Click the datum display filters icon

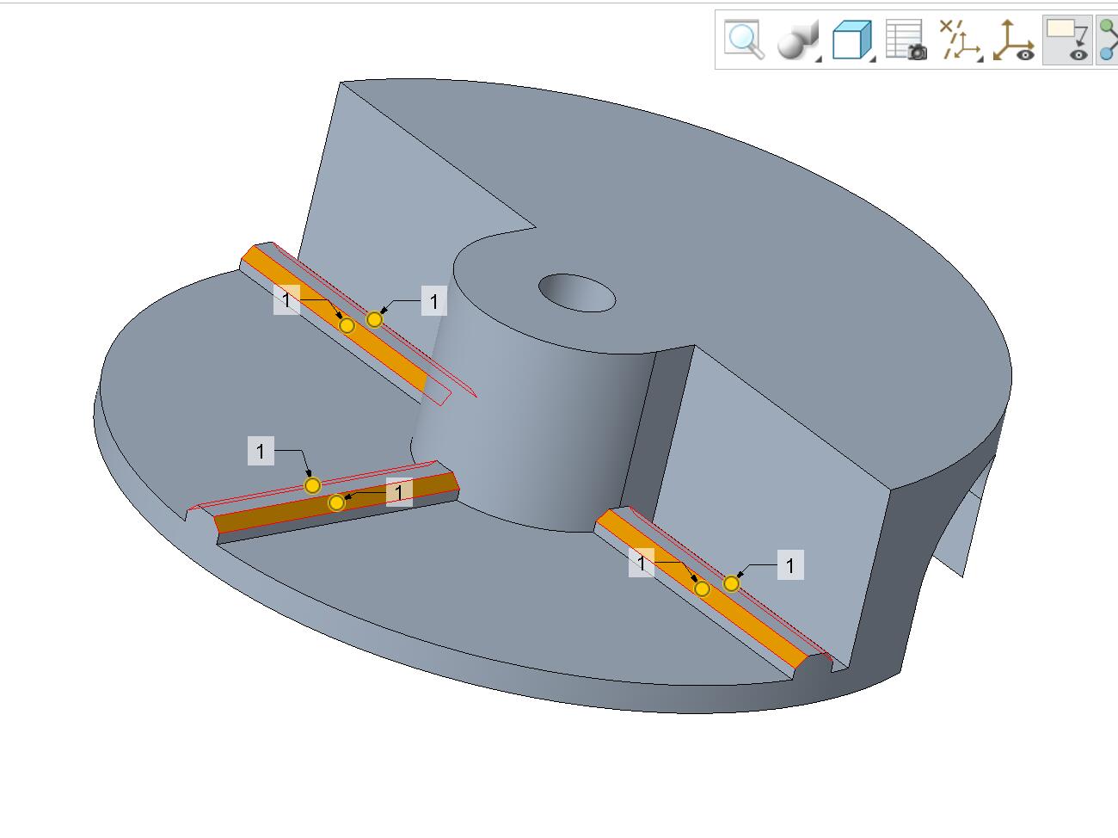point(959,40)
